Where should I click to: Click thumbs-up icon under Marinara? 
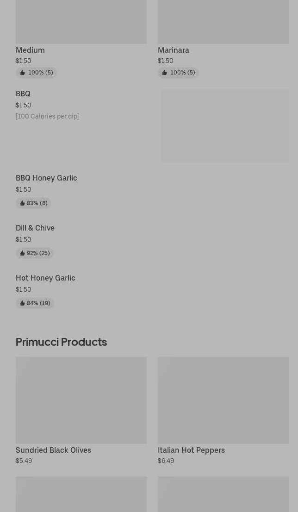164,73
